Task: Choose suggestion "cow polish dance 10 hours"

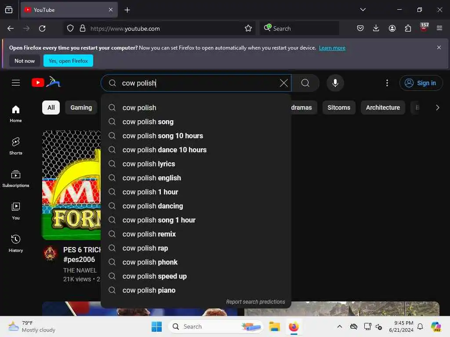Action: 196,150
